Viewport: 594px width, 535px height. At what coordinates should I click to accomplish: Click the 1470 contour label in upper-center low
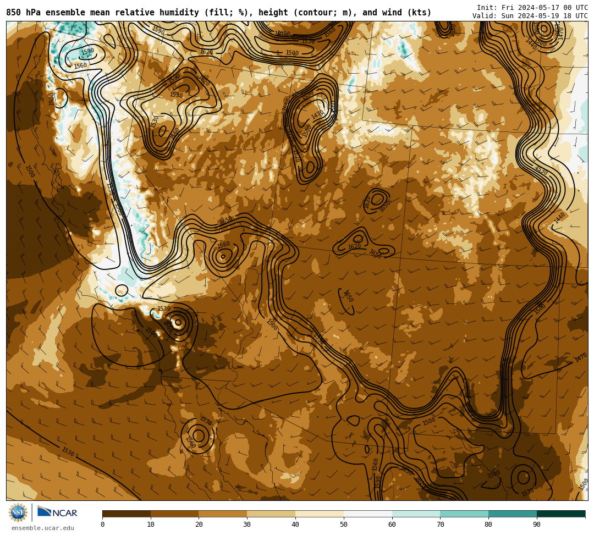[317, 114]
